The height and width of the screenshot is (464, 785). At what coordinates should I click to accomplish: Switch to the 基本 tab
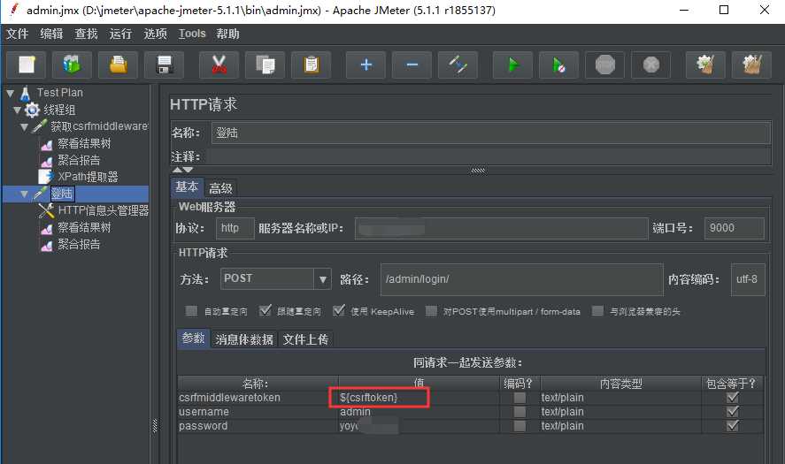pos(187,187)
